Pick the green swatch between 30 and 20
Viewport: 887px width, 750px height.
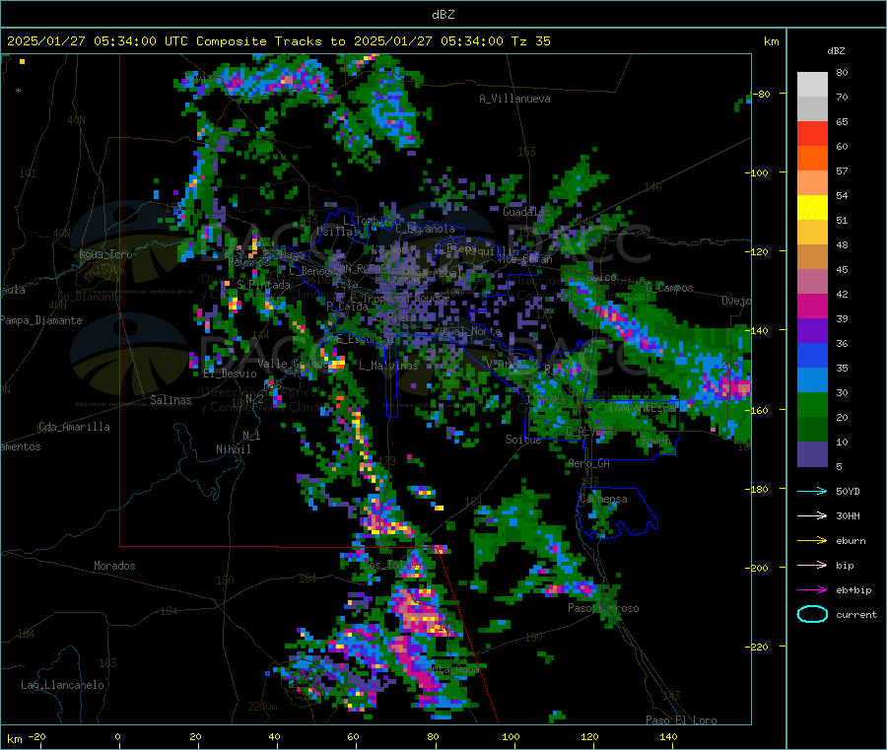[812, 405]
